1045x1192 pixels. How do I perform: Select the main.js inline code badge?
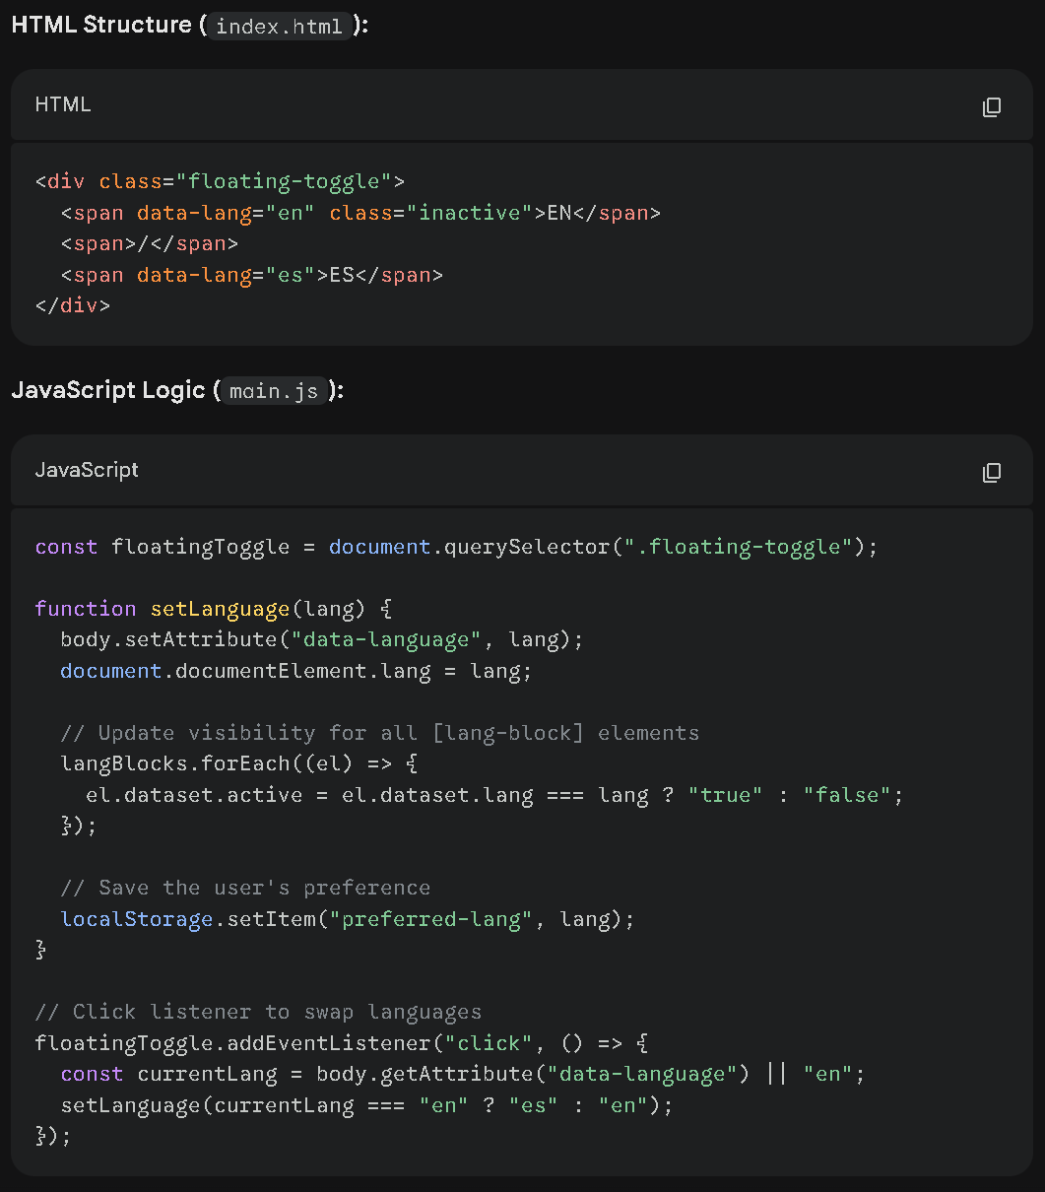point(274,391)
